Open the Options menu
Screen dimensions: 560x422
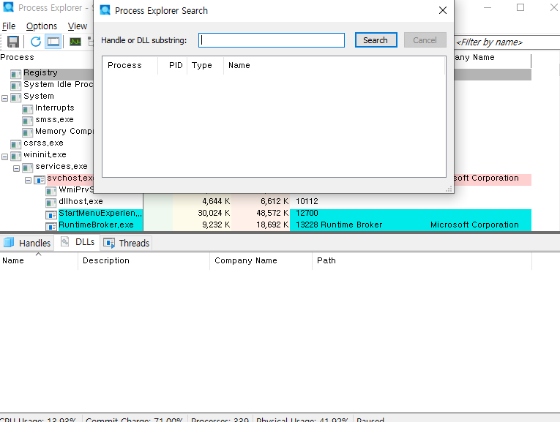42,26
